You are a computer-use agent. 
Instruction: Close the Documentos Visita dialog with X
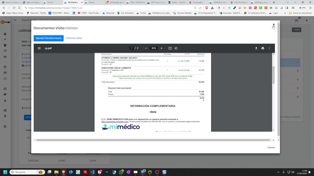(274, 24)
